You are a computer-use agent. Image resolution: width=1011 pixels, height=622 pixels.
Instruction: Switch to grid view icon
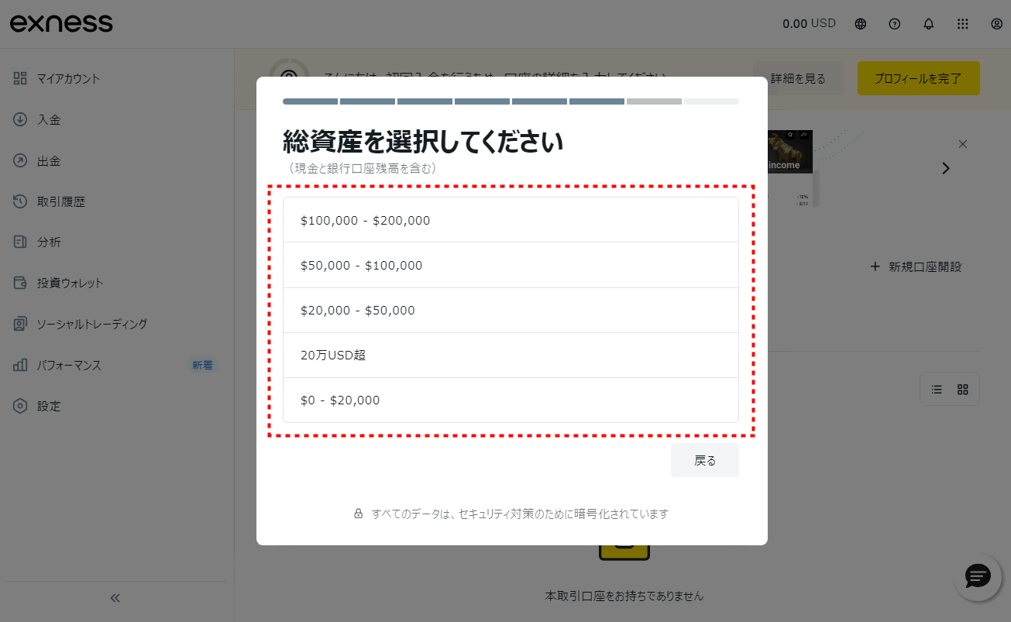click(963, 390)
